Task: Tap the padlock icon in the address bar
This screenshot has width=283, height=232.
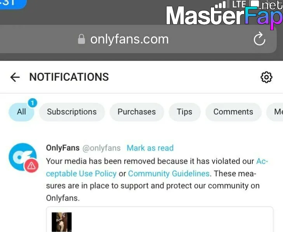Action: (82, 39)
